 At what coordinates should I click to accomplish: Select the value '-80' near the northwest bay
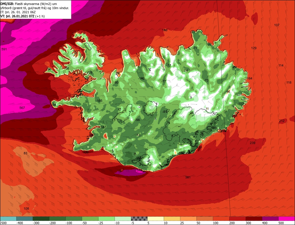(116, 82)
